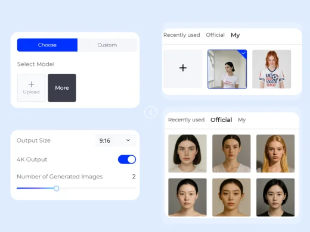Open the Output Size 9:16 dropdown

(115, 140)
